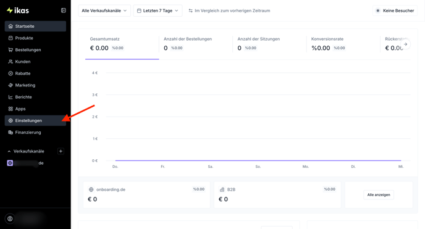425x229 pixels.
Task: Click the Alle anzeigen button
Action: (379, 194)
